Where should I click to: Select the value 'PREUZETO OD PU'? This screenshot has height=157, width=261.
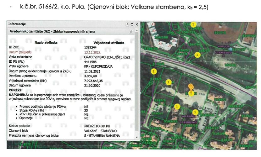[97, 126]
